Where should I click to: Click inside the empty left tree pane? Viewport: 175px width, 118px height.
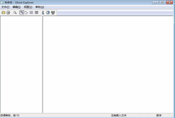(21, 64)
